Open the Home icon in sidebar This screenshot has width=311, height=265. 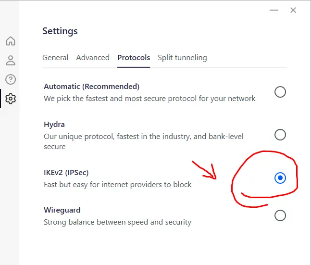coord(11,41)
